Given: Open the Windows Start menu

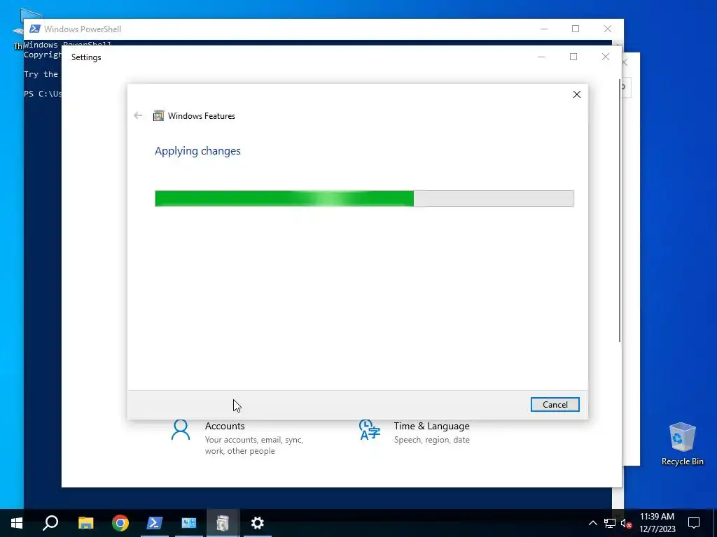Looking at the screenshot, I should click(x=17, y=523).
